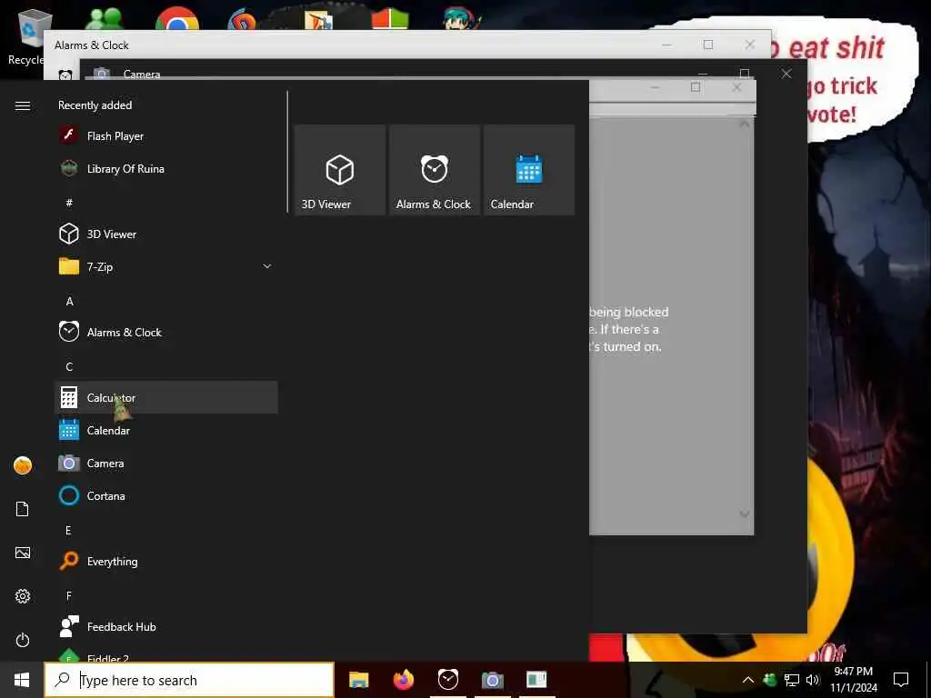
Task: Switch to Alarms & Clock taskbar icon
Action: [x=447, y=680]
